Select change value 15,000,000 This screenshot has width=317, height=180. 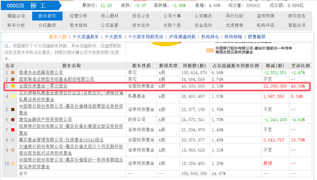(x=275, y=86)
